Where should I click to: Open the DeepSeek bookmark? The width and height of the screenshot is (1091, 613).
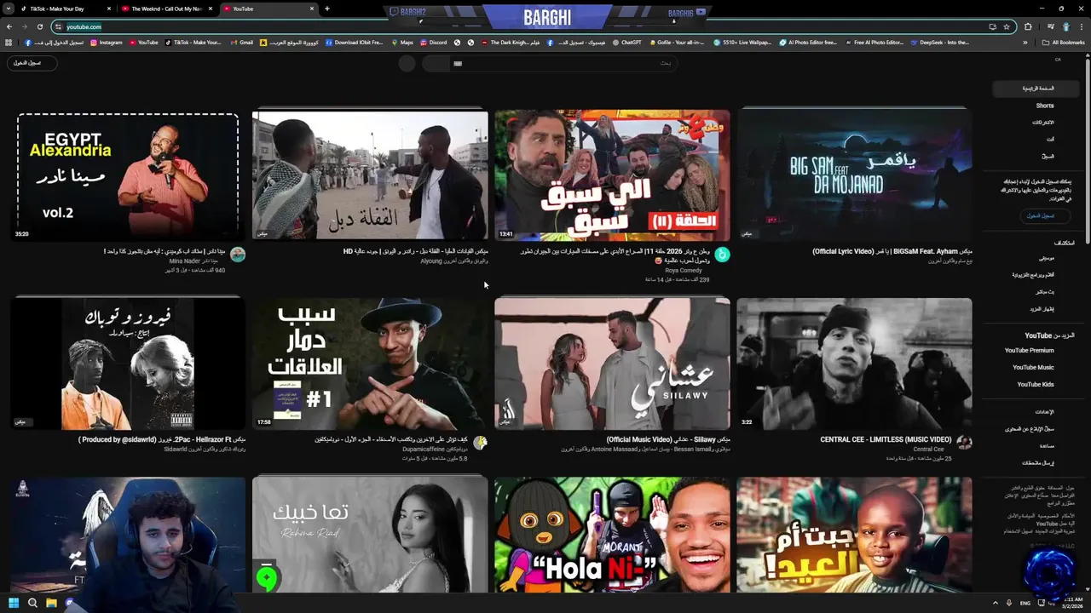coord(940,42)
